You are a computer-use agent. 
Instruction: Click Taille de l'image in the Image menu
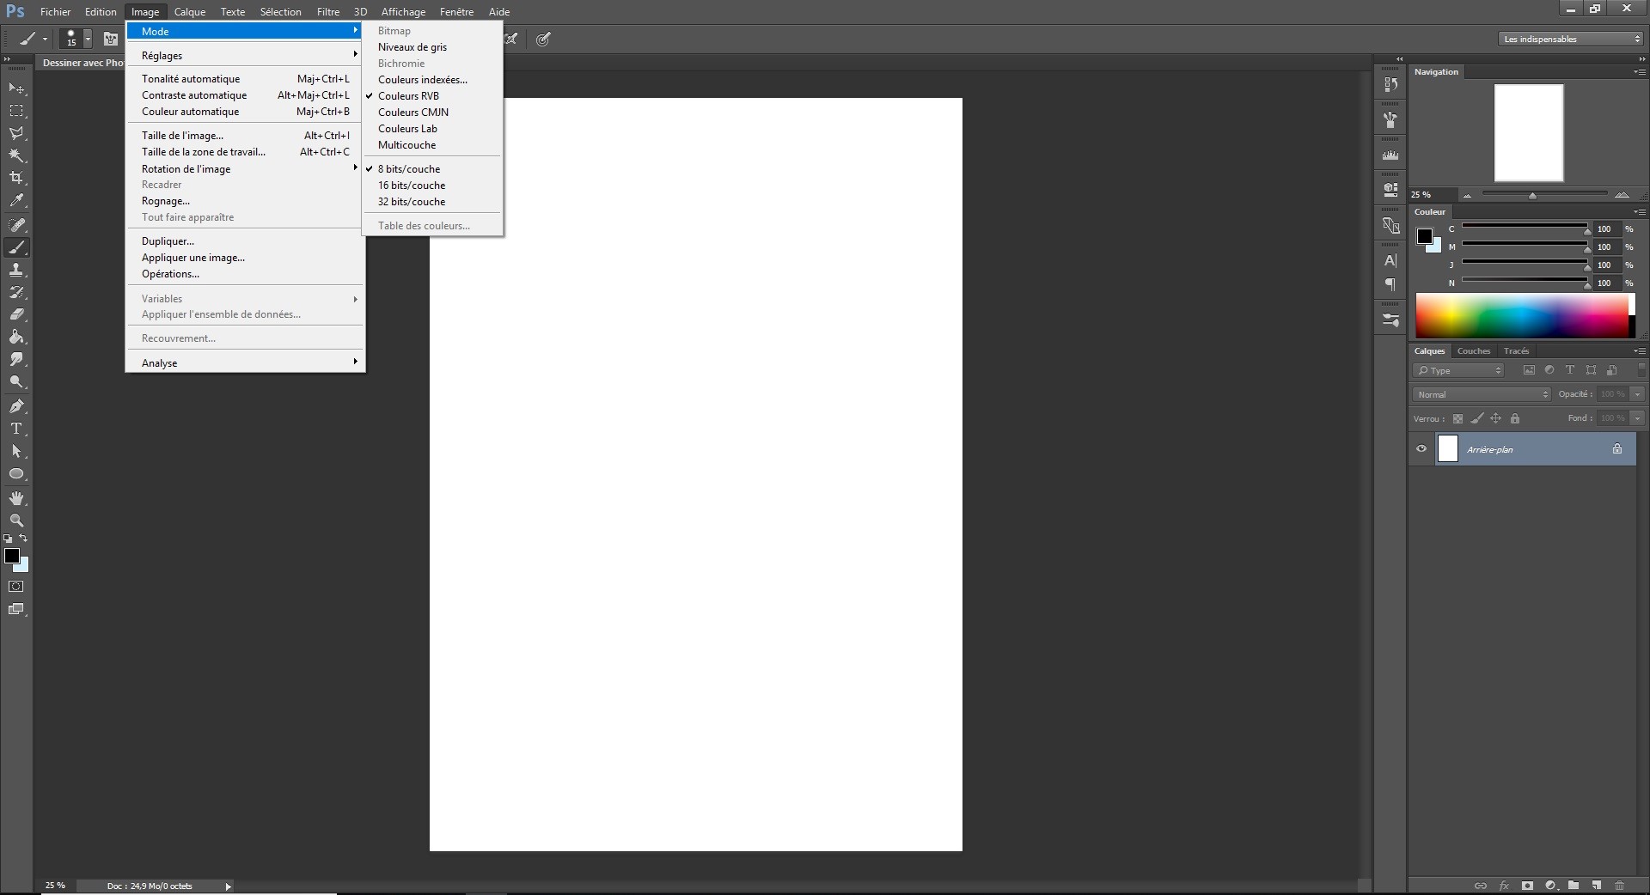tap(181, 135)
